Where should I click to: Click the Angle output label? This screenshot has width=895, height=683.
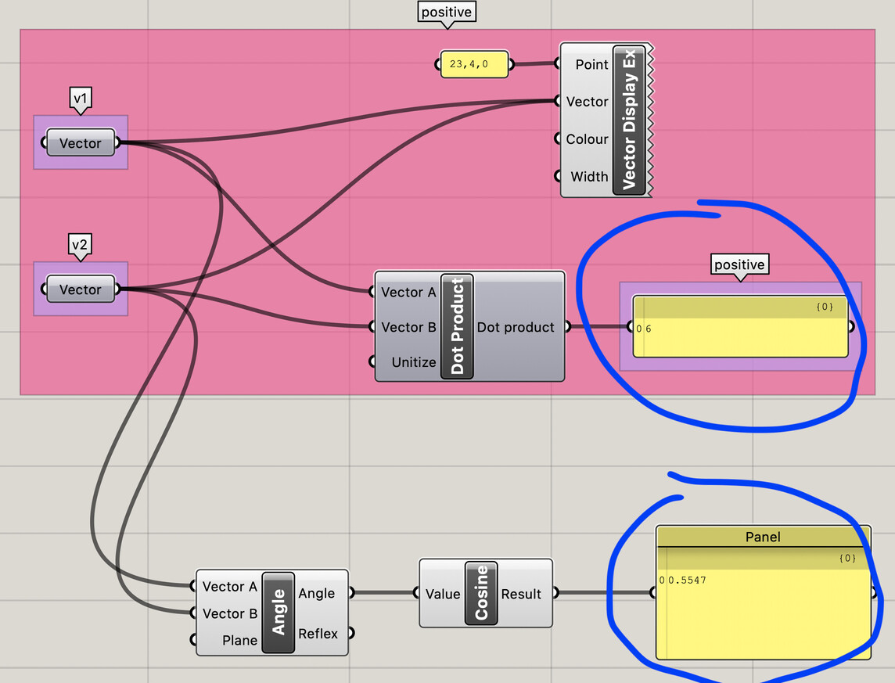[316, 593]
